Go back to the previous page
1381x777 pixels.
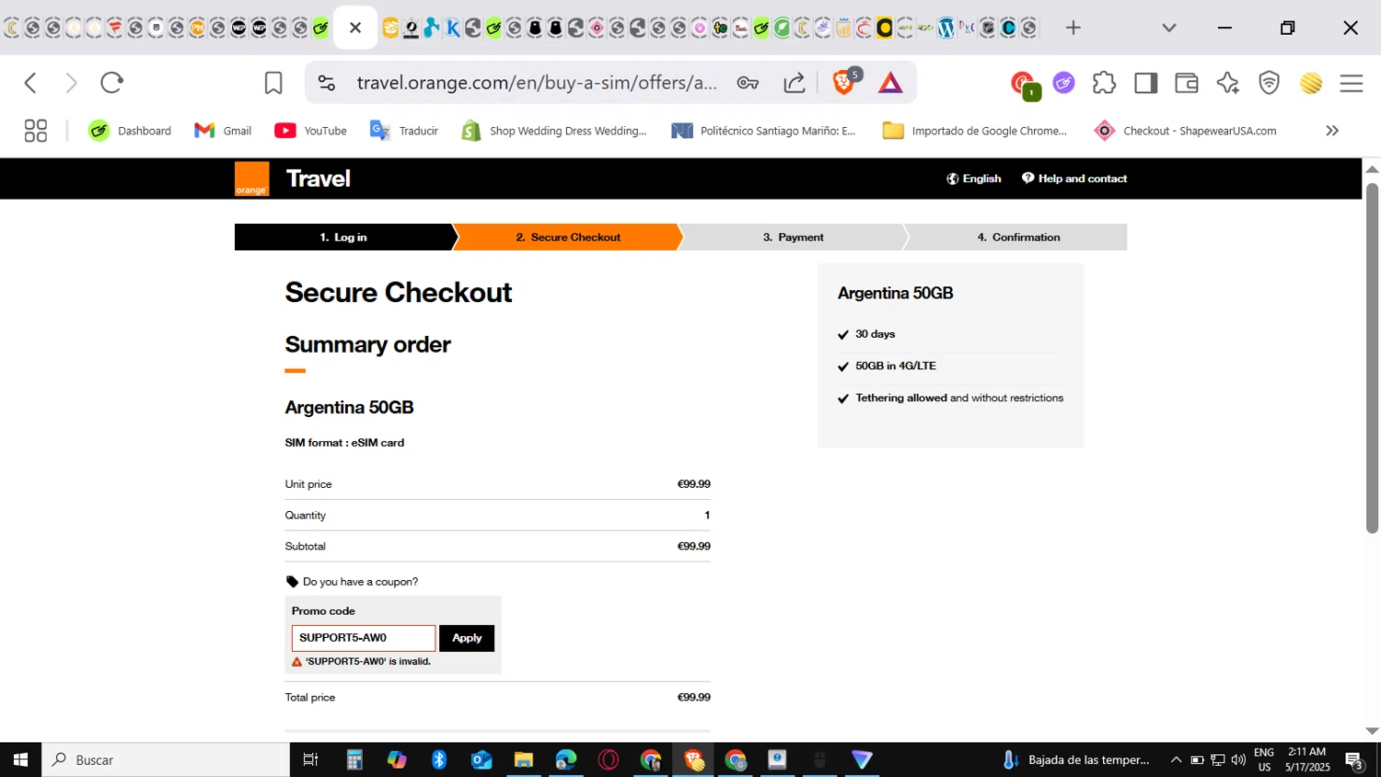tap(30, 83)
